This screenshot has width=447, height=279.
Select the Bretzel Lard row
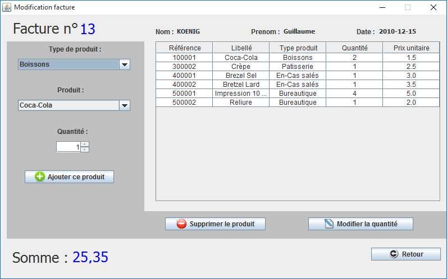[x=241, y=85]
